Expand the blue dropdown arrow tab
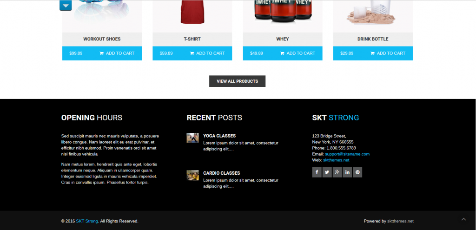Image resolution: width=476 pixels, height=230 pixels. (66, 6)
